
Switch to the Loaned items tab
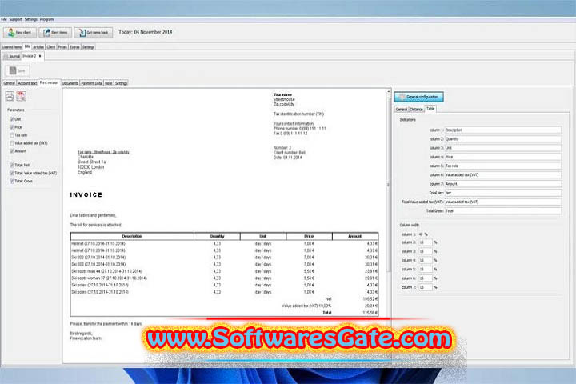[12, 47]
